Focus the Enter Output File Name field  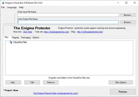pos(68,22)
